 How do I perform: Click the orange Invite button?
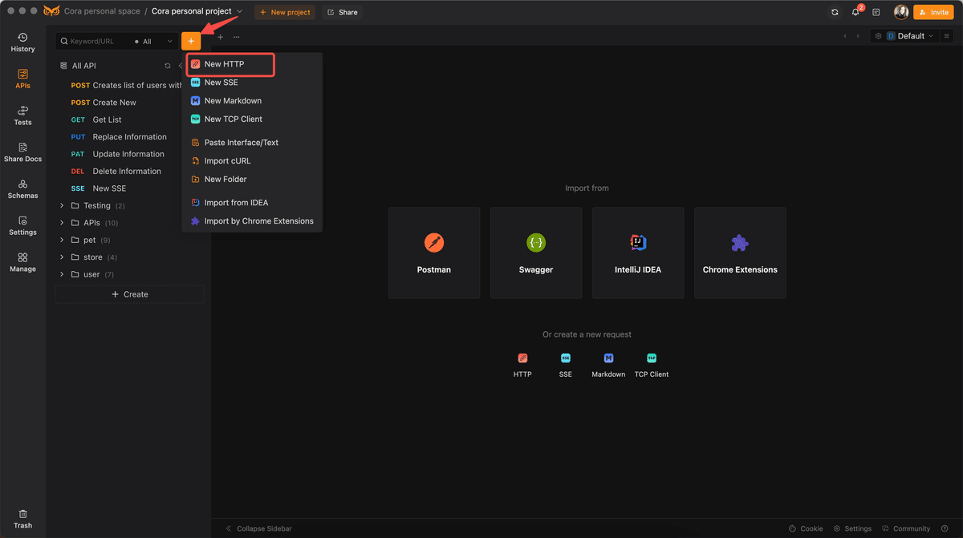point(933,12)
